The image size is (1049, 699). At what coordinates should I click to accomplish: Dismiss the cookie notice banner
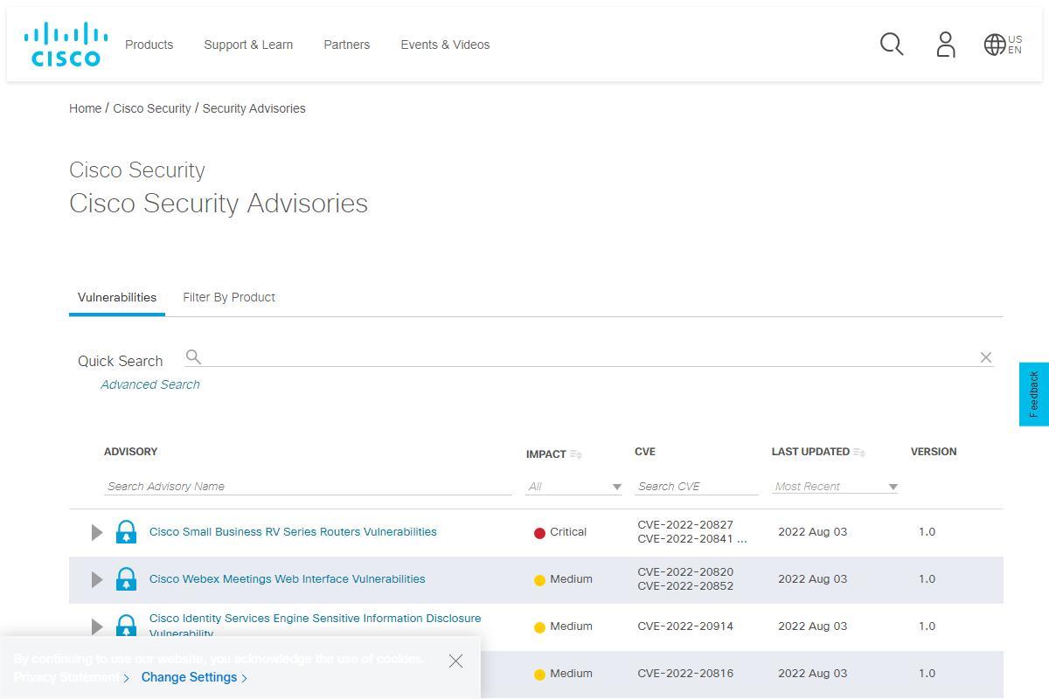455,661
